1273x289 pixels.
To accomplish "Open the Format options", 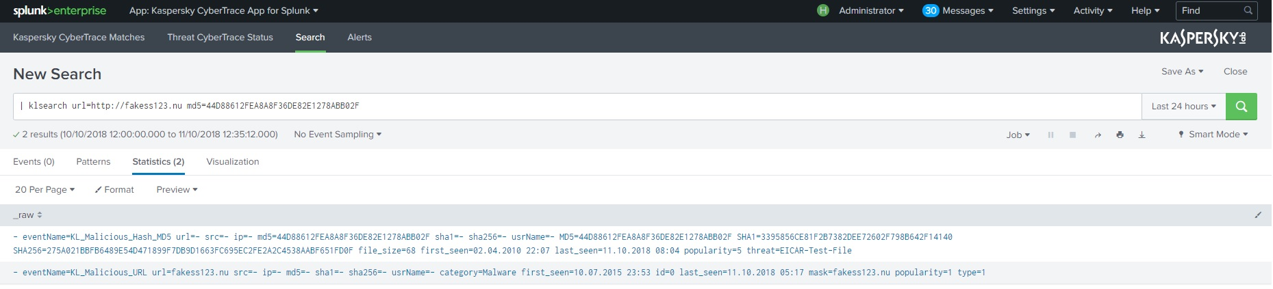I will pyautogui.click(x=114, y=190).
